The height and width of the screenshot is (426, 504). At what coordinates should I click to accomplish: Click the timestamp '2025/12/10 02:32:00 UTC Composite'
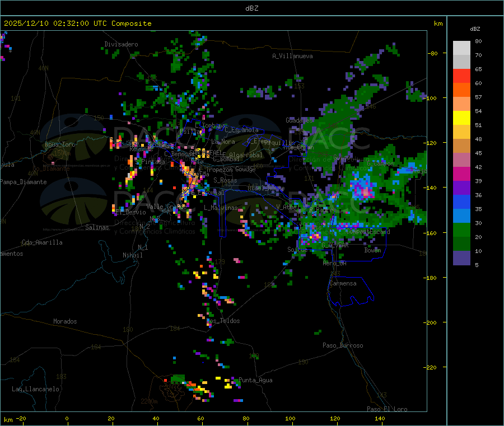pos(77,24)
